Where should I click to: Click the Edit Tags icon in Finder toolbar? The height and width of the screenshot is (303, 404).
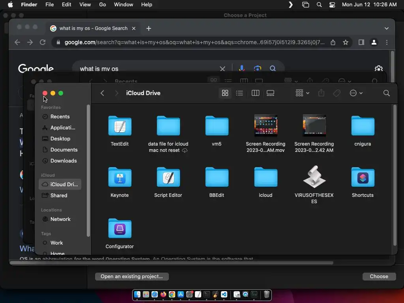337,93
